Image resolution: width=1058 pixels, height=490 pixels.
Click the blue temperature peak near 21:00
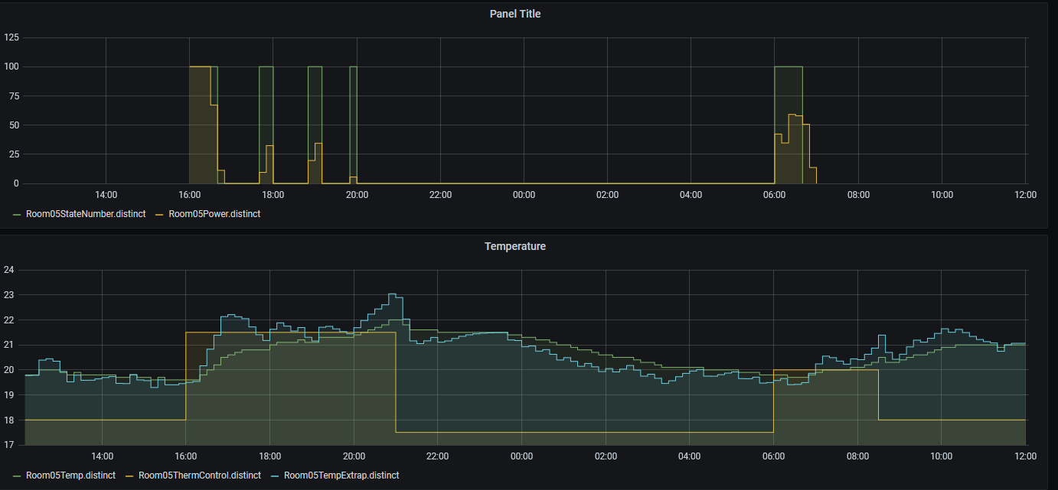pyautogui.click(x=393, y=295)
